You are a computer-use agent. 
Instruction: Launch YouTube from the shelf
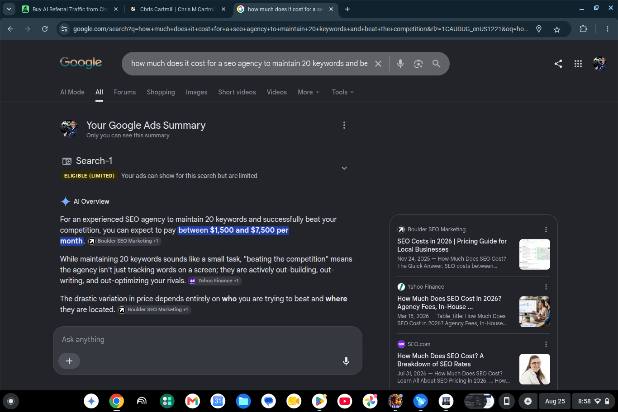click(345, 401)
